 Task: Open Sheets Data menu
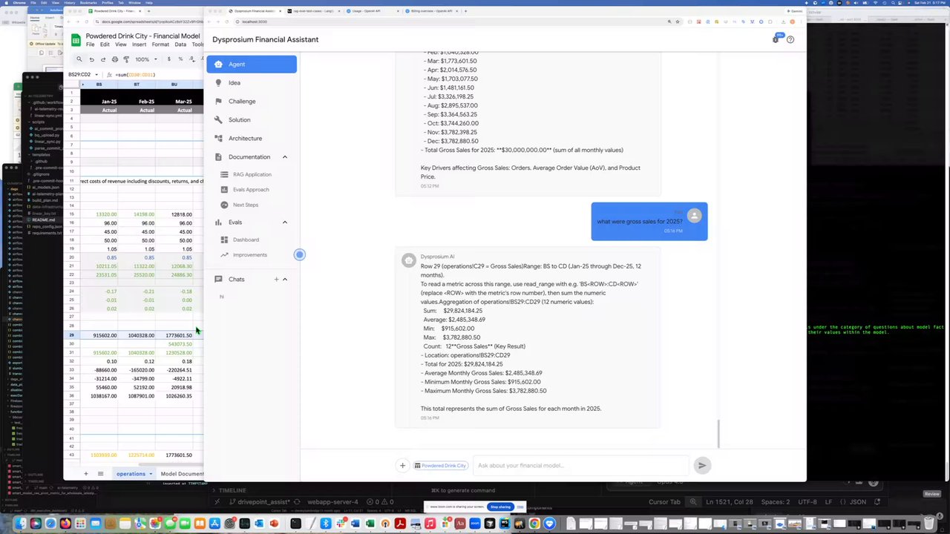pyautogui.click(x=180, y=44)
